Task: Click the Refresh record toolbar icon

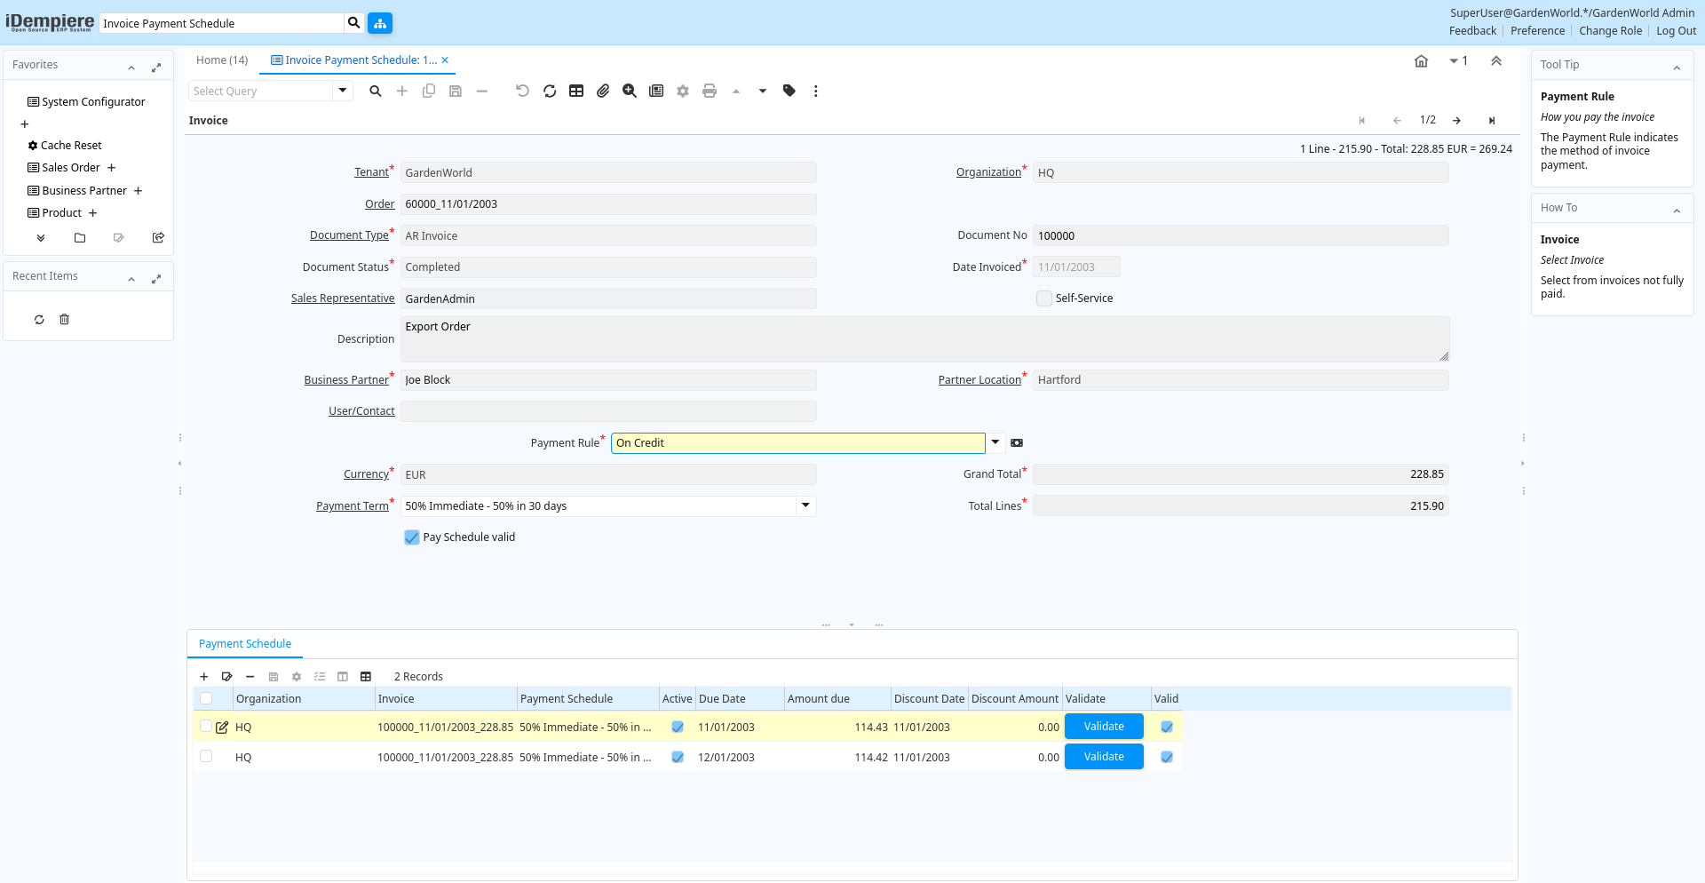Action: (550, 91)
